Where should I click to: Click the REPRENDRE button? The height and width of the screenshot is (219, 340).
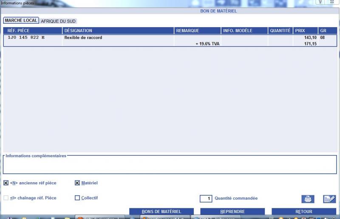point(232,211)
